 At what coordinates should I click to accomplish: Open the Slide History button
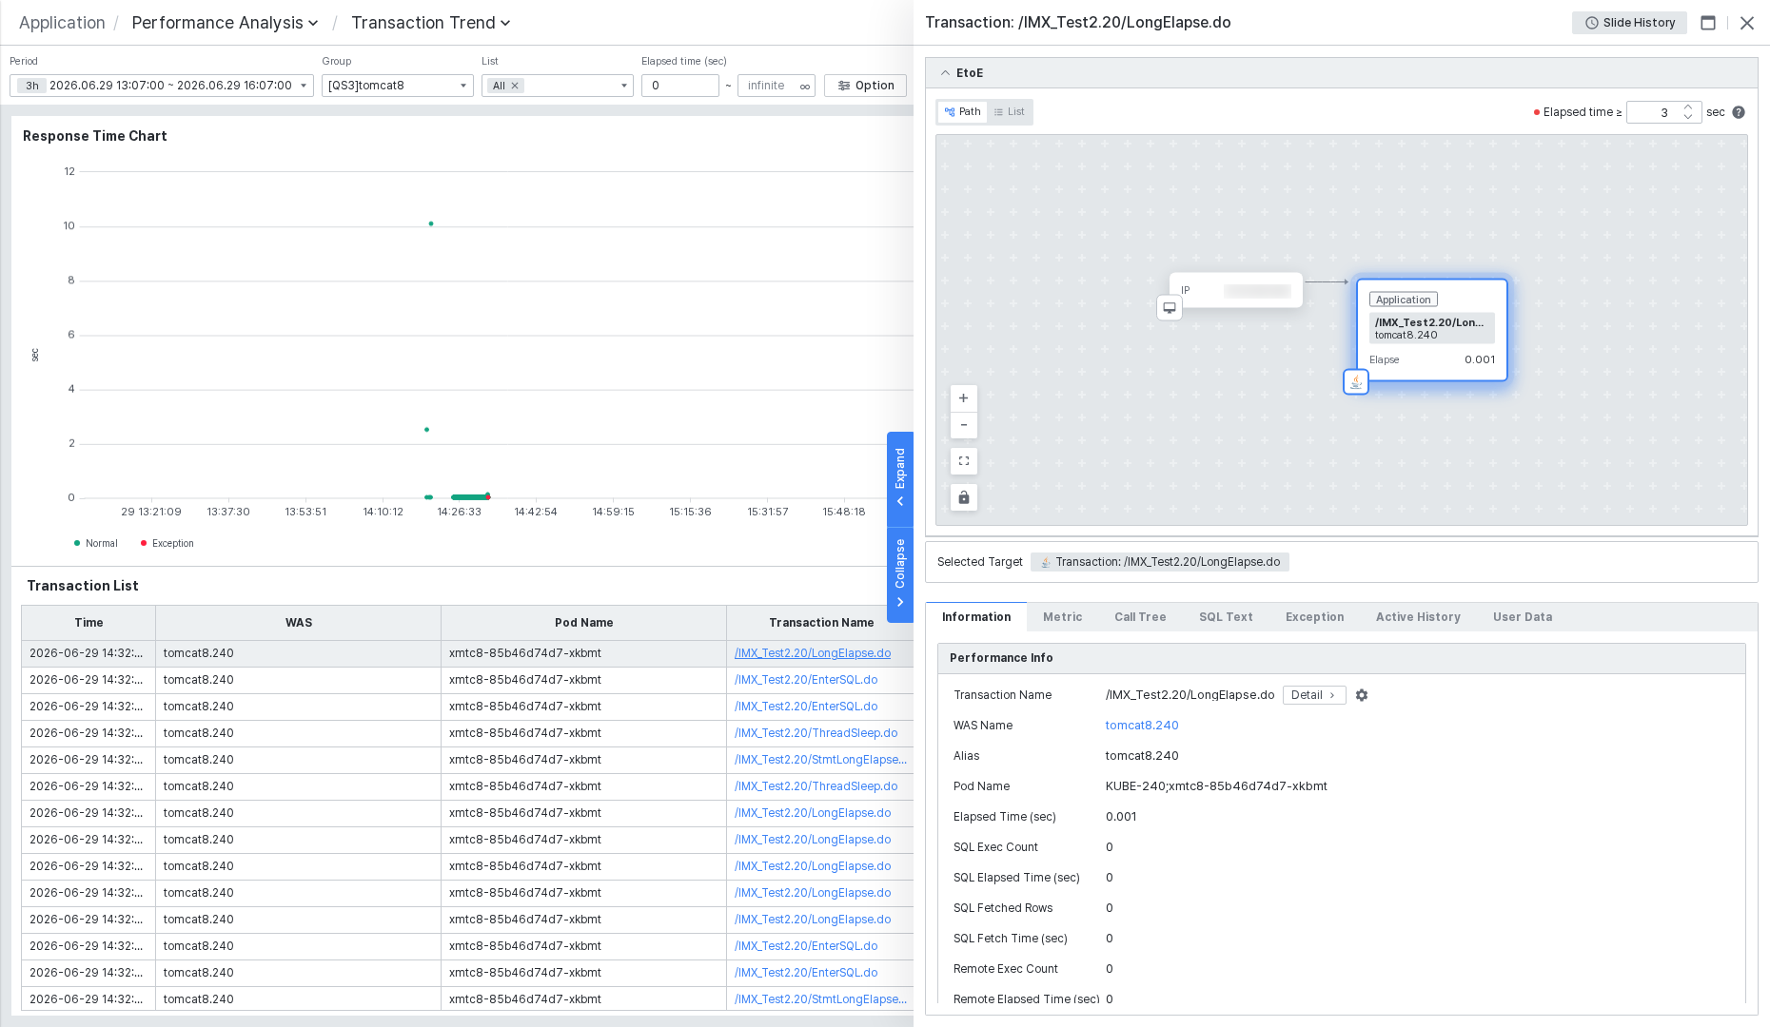[1629, 23]
